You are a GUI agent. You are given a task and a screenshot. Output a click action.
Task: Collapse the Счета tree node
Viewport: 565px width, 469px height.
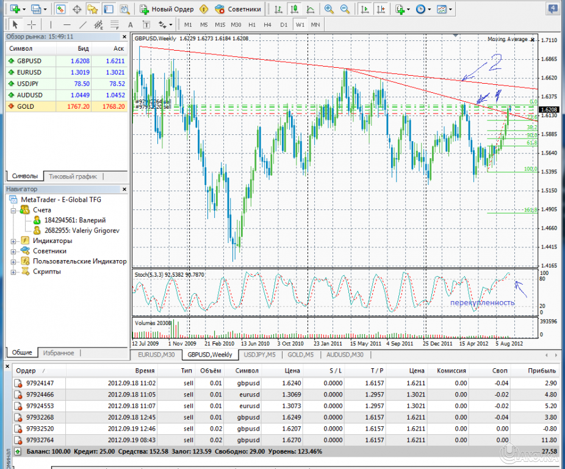13,209
